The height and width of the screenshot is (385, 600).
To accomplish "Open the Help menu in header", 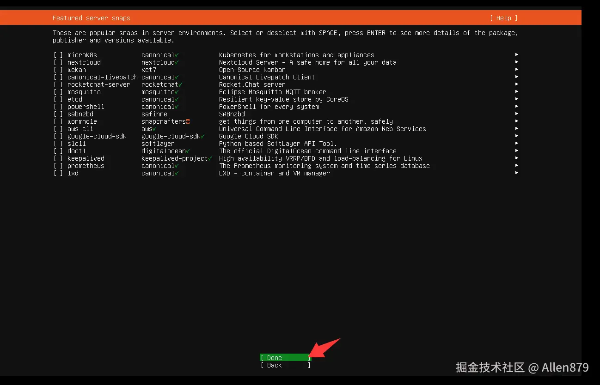I will point(504,18).
